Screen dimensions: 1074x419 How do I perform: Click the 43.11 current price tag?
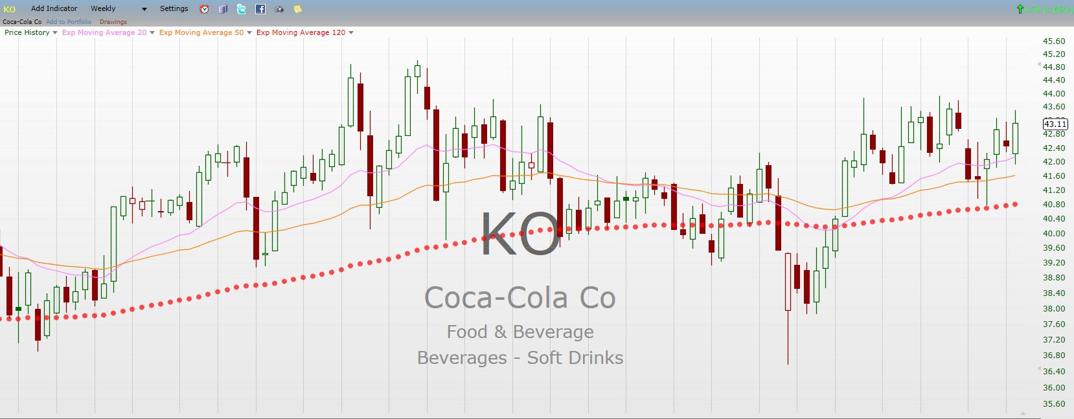(x=1055, y=124)
